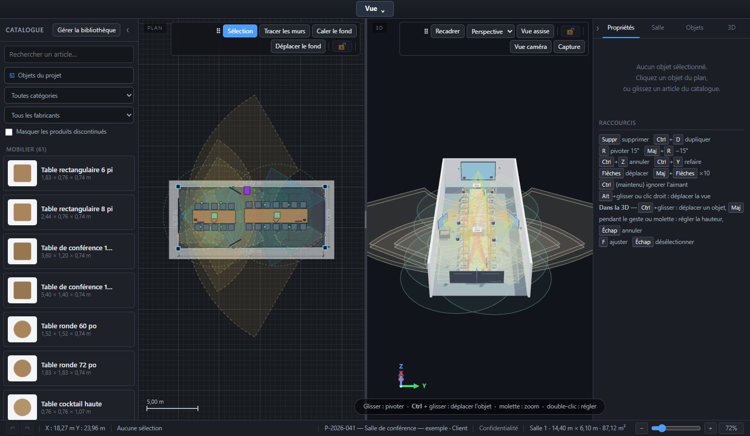Image resolution: width=750 pixels, height=436 pixels.
Task: Click the Table de conférence 3,60 × 1,20 card
Action: pos(69,251)
